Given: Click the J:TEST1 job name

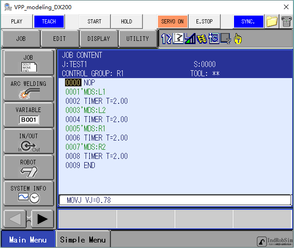Looking at the screenshot, I should pos(75,64).
